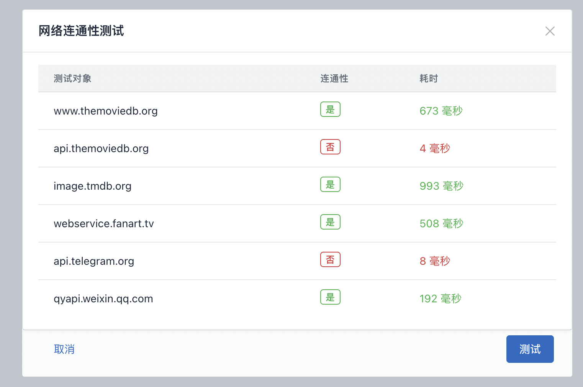Viewport: 583px width, 387px height.
Task: Click the 测试 button
Action: [530, 349]
